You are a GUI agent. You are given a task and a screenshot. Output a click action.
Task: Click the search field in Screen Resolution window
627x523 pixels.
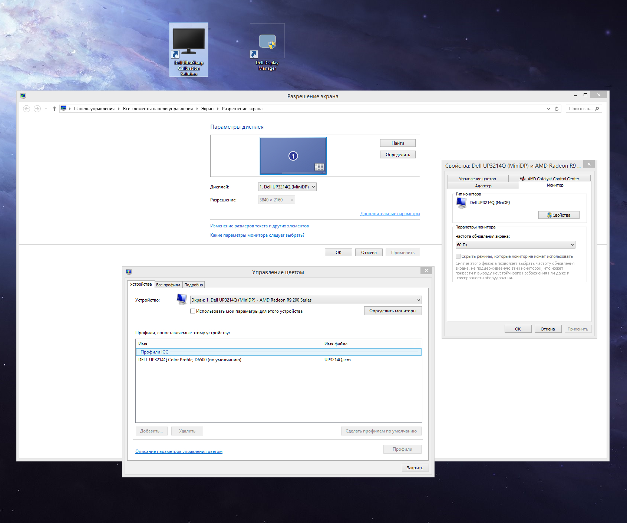(x=584, y=109)
